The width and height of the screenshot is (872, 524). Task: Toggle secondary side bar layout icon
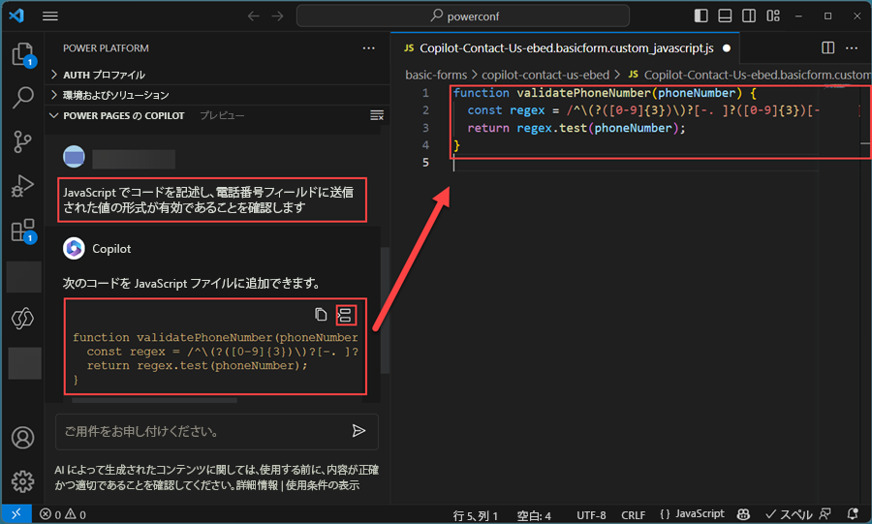749,15
